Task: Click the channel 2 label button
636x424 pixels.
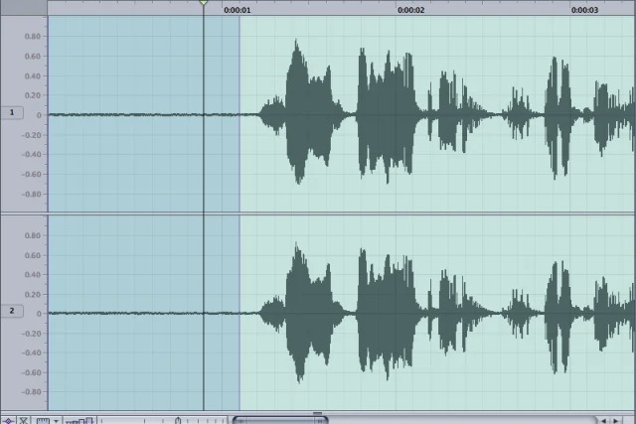Action: [13, 311]
